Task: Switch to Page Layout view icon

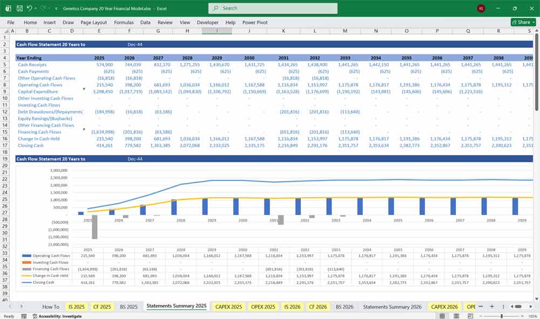Action: 456,316
